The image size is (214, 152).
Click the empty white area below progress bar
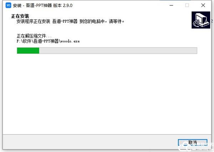coord(107,94)
